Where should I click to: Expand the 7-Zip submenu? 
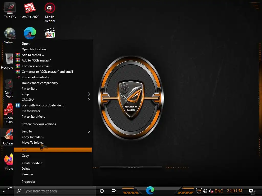pyautogui.click(x=53, y=94)
